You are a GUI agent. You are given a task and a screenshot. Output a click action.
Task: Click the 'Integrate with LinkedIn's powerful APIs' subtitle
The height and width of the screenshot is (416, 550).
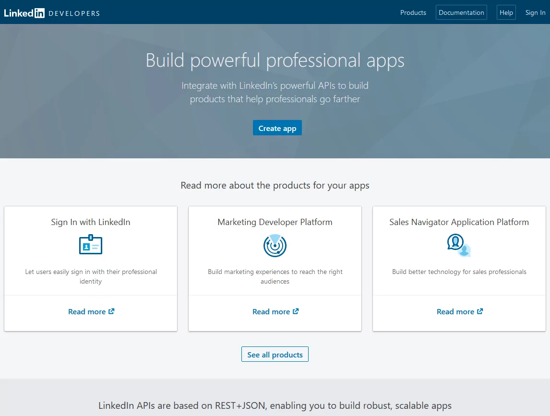coord(275,92)
